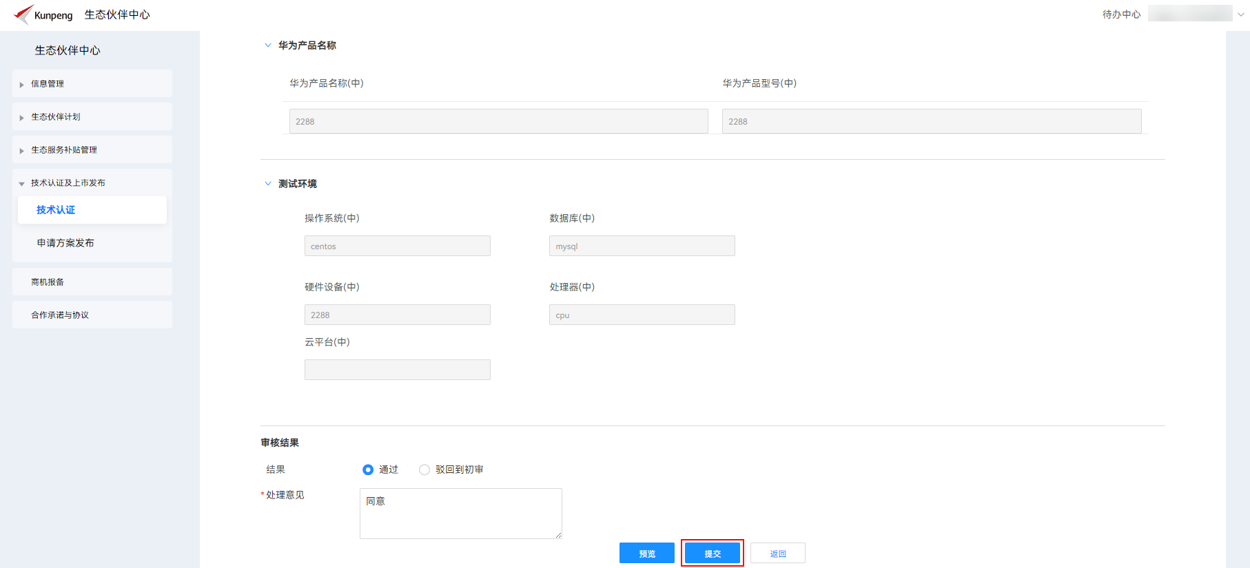Click the 审核结果 heading
1250x568 pixels.
pyautogui.click(x=280, y=443)
